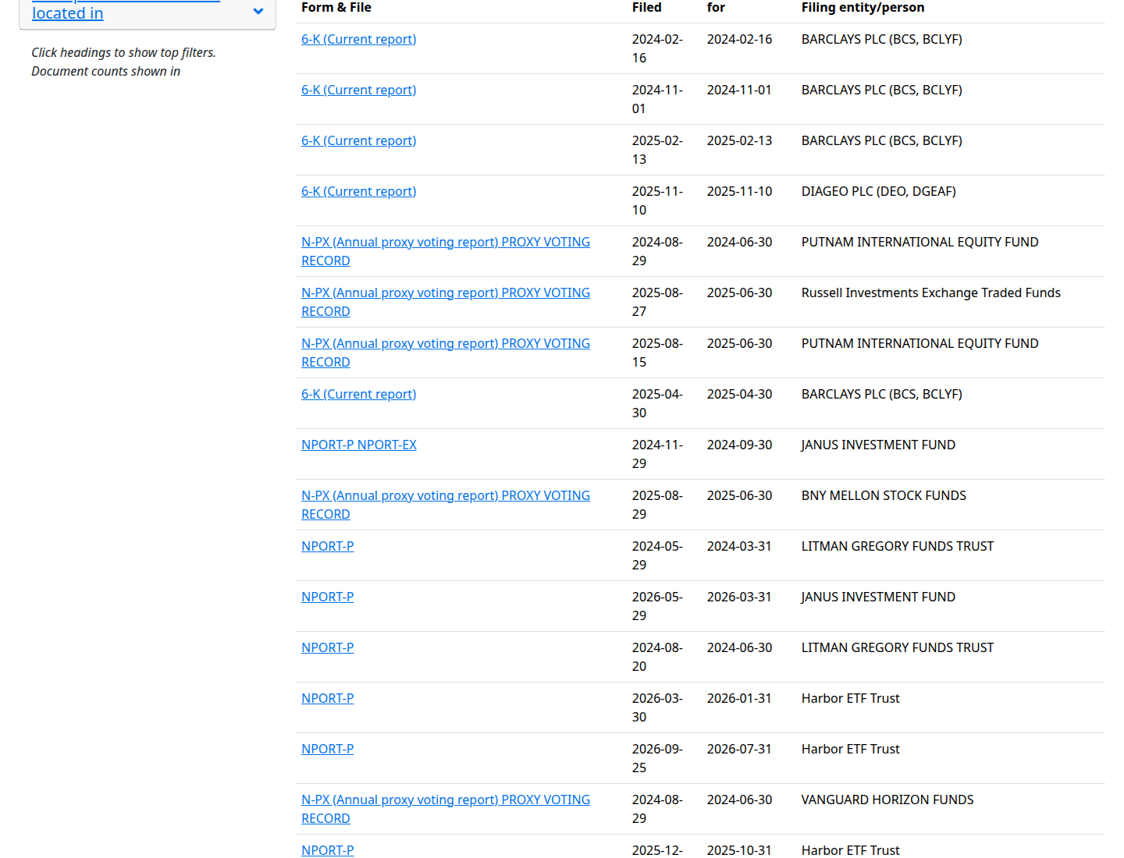Open Barclays 6-K filed 2024-02-16
Image resolution: width=1124 pixels, height=858 pixels.
[359, 39]
